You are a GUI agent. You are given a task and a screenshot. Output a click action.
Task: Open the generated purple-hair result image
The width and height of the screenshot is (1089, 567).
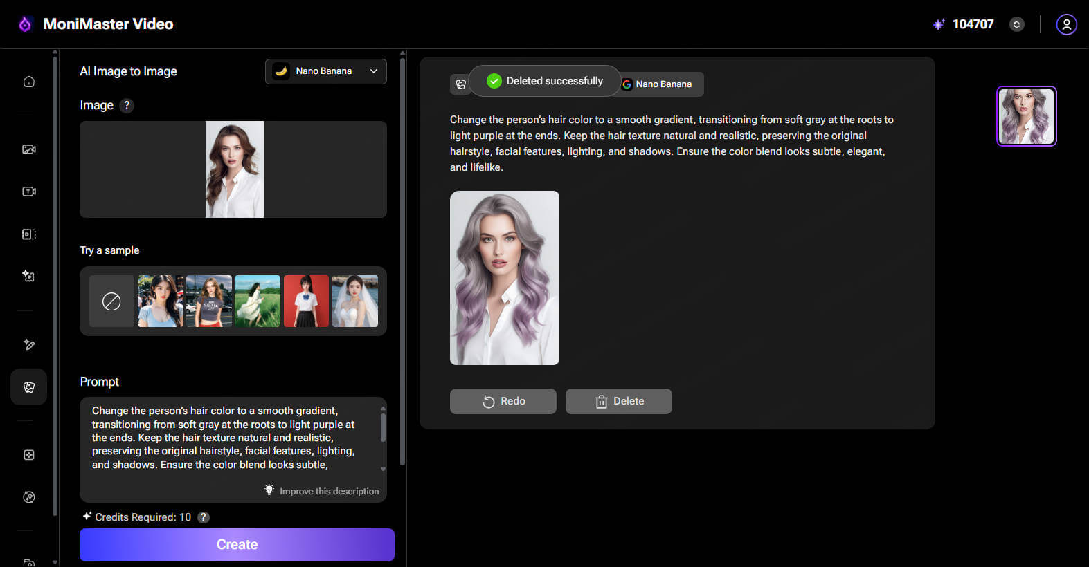505,278
